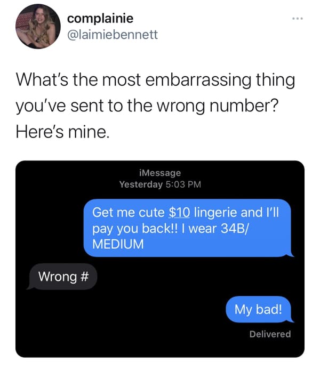This screenshot has width=320, height=371.
Task: Visit the @laimiebennett handle
Action: click(113, 35)
